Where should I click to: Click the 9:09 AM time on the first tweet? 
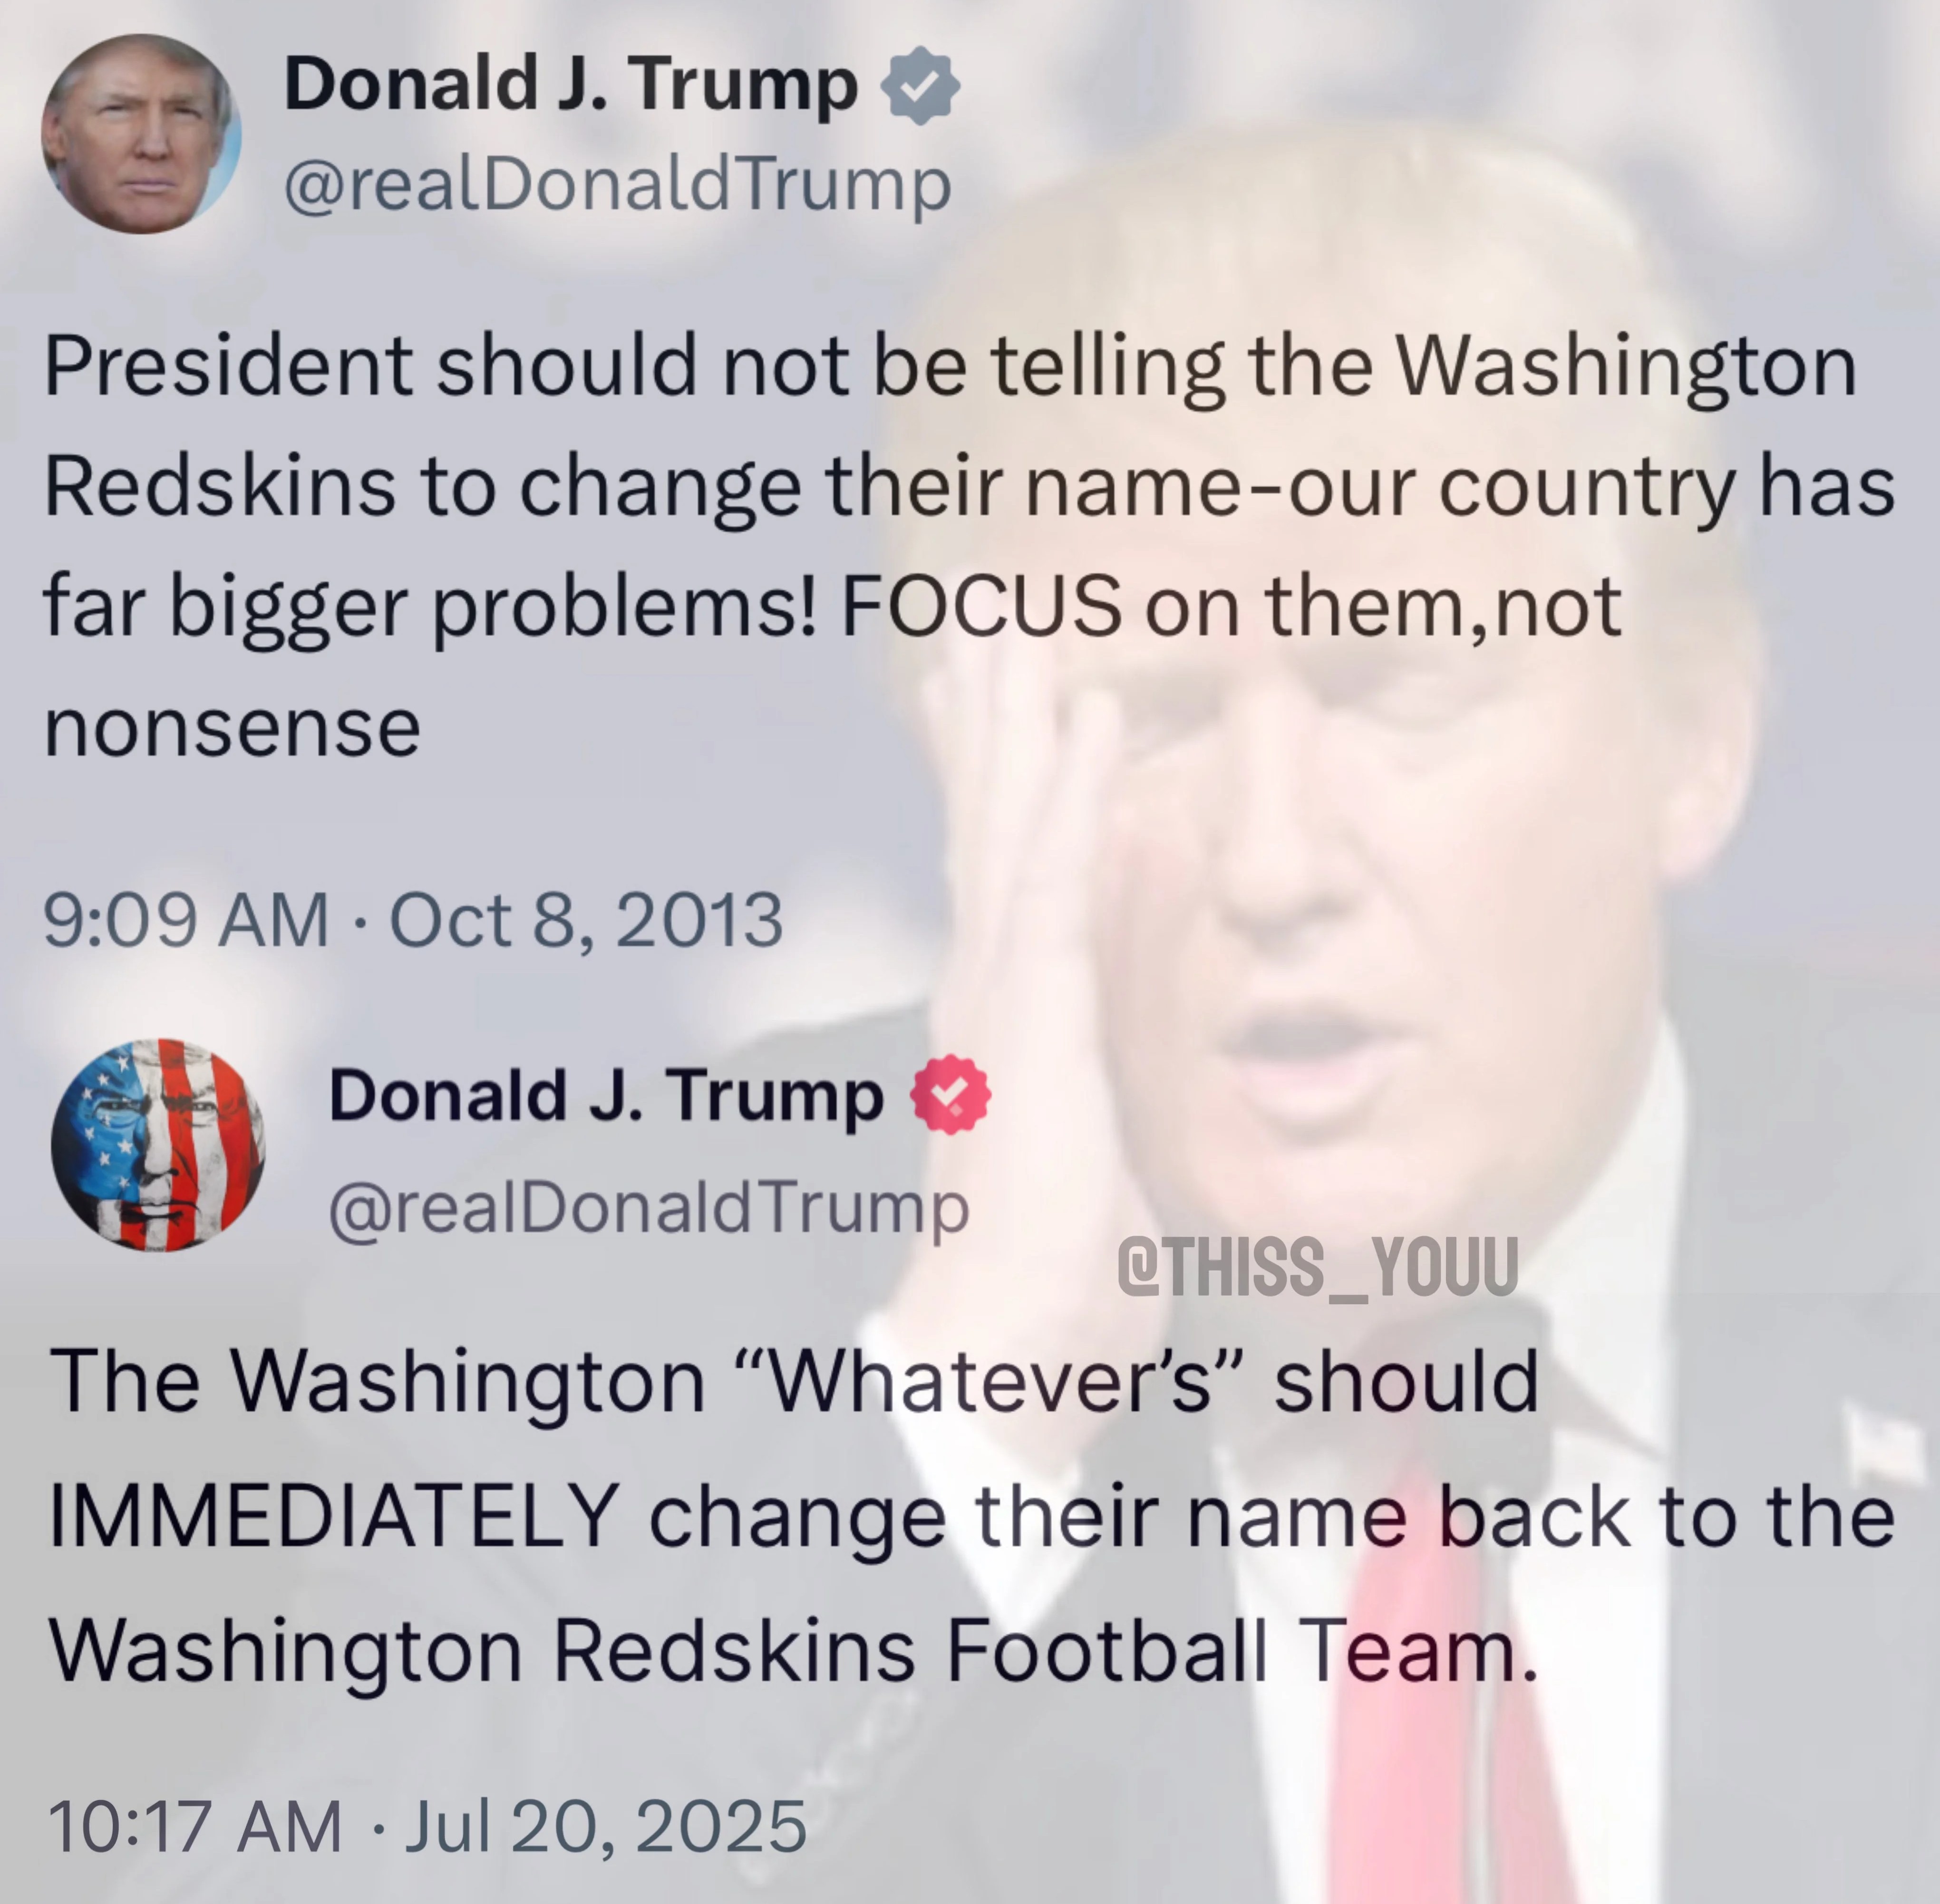pyautogui.click(x=186, y=920)
